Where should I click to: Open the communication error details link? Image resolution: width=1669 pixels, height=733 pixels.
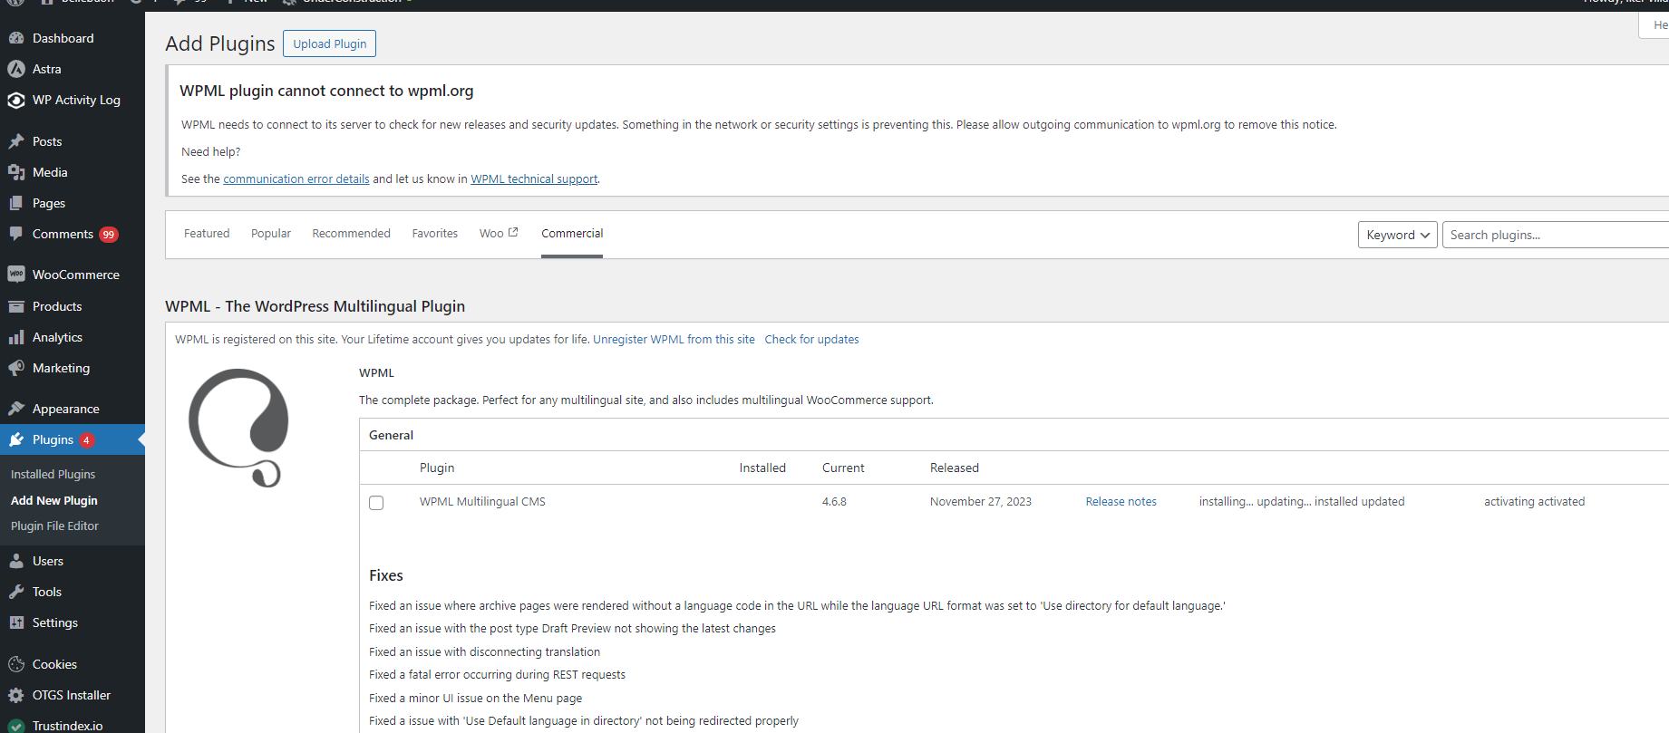[296, 179]
